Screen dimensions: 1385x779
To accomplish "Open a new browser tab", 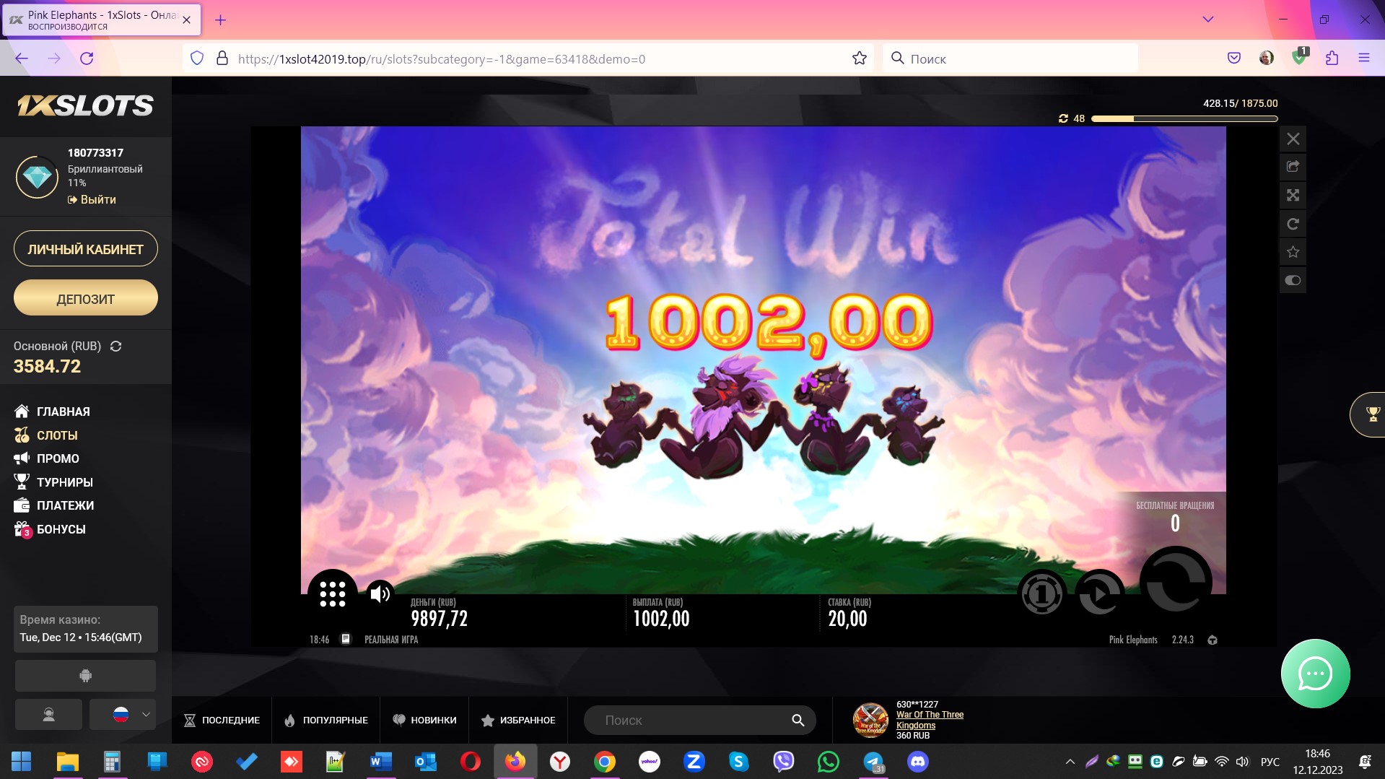I will (221, 20).
